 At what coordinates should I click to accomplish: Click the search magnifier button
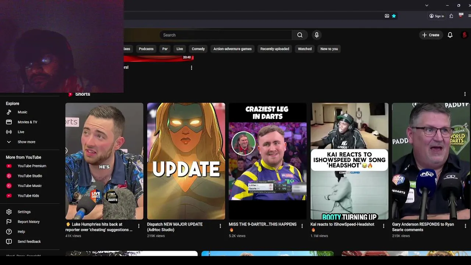(300, 35)
